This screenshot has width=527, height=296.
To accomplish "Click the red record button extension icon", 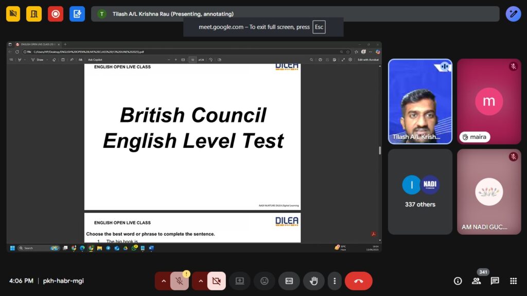I will (56, 14).
